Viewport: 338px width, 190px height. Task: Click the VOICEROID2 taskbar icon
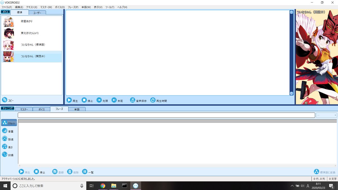135,186
